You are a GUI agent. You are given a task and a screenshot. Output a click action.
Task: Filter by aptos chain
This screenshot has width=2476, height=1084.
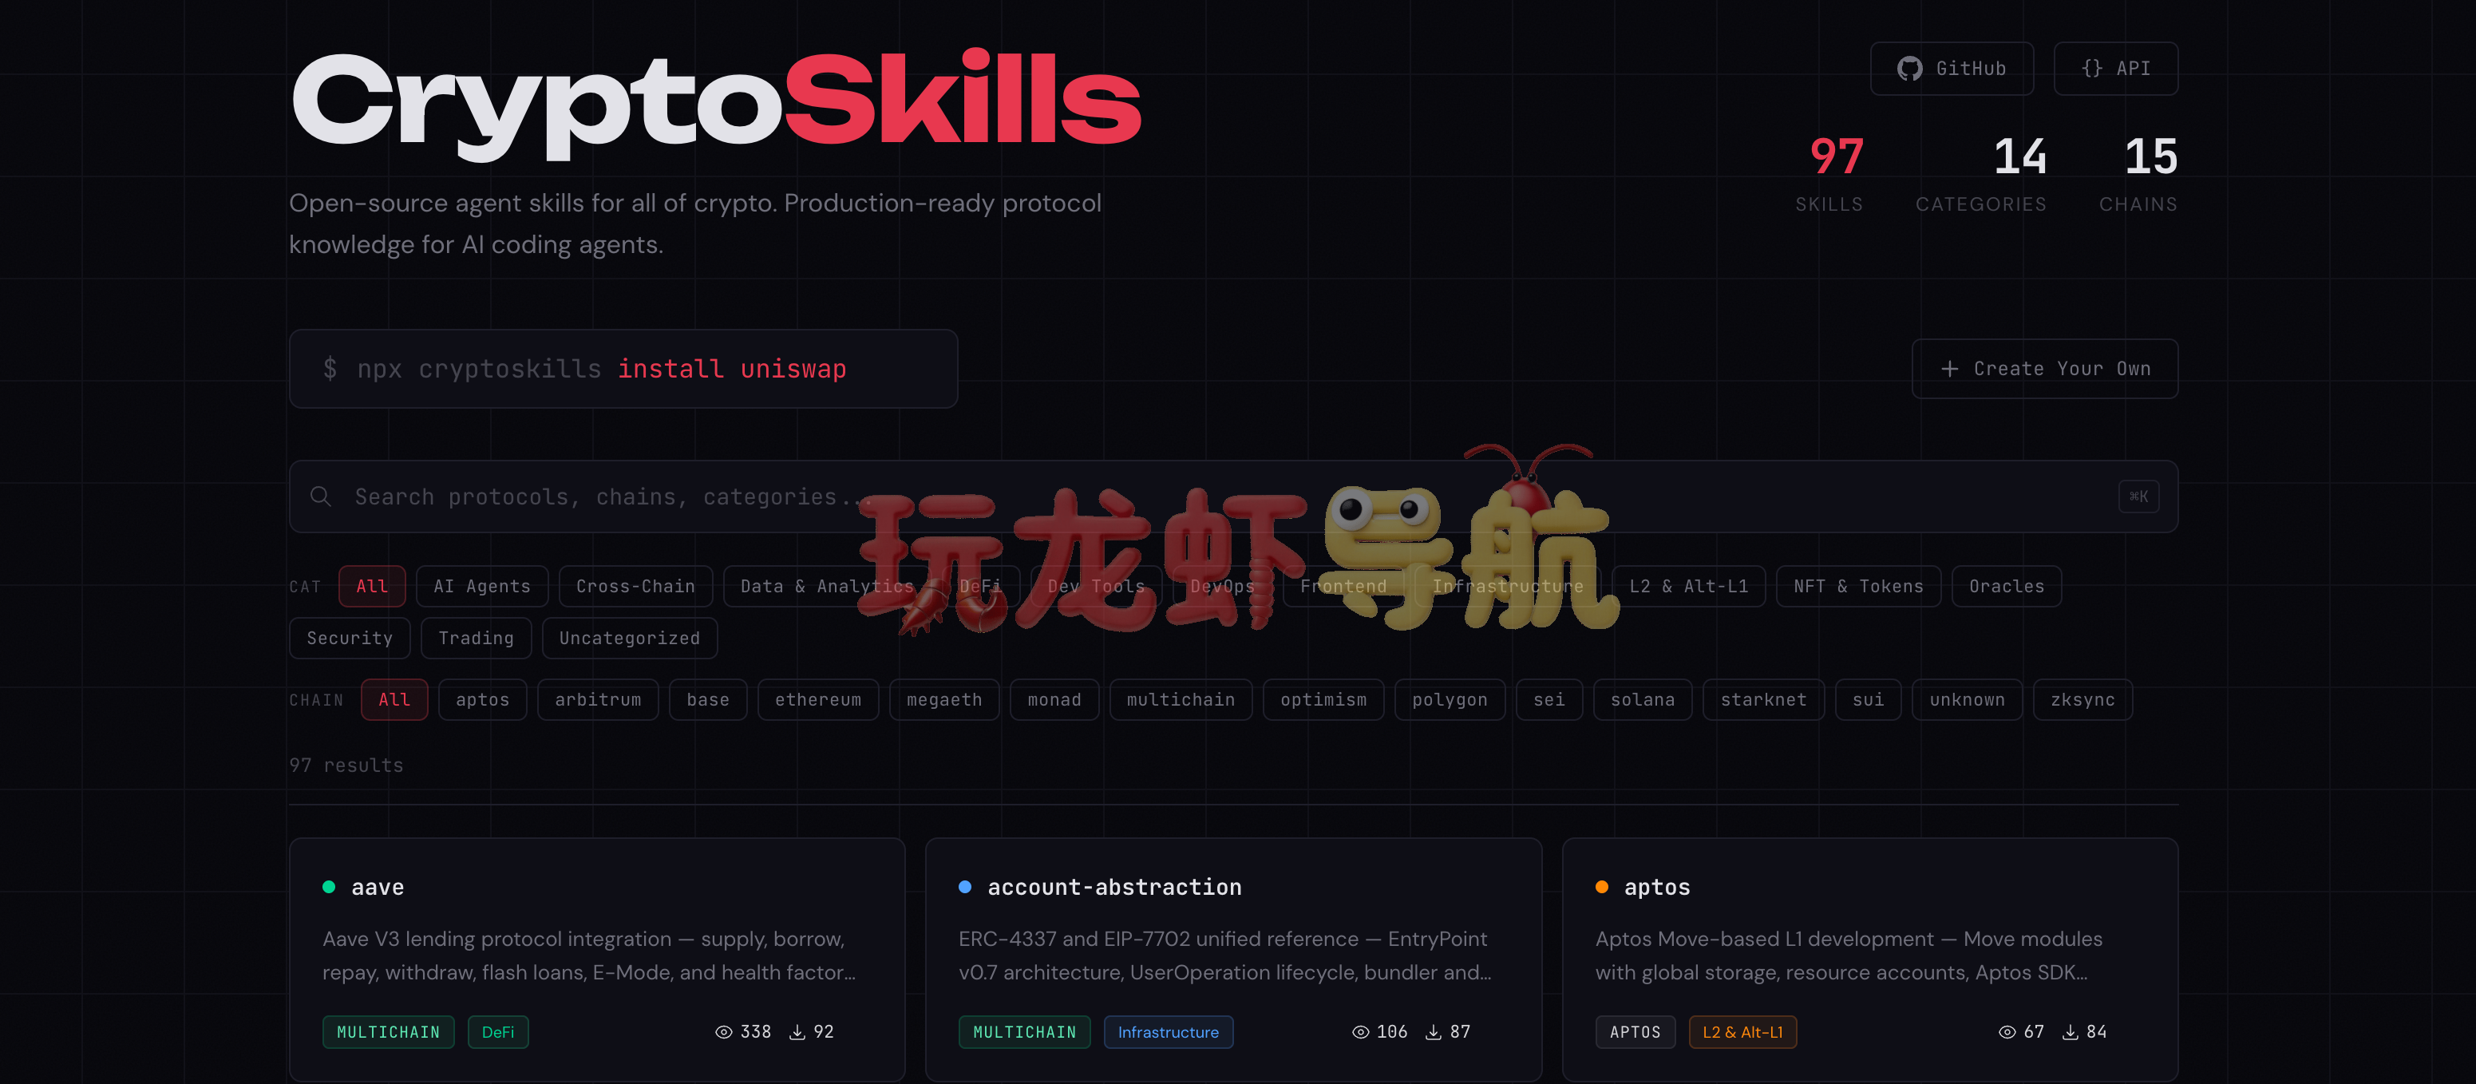(x=483, y=699)
